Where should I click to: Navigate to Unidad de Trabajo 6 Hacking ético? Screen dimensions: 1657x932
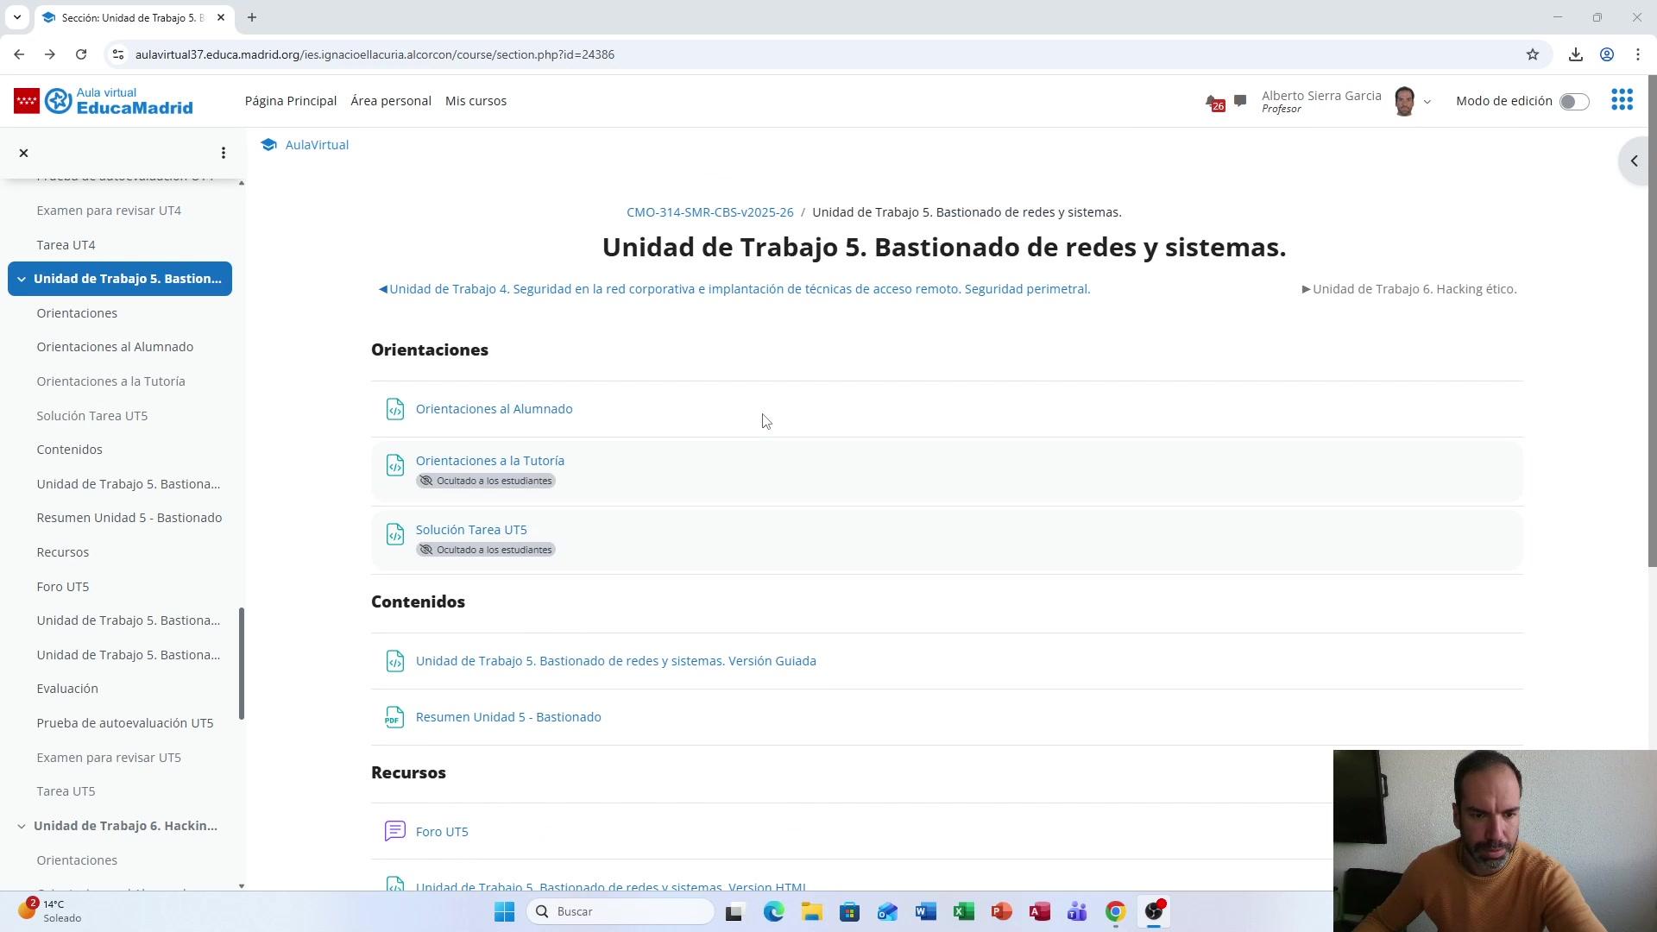(1413, 289)
